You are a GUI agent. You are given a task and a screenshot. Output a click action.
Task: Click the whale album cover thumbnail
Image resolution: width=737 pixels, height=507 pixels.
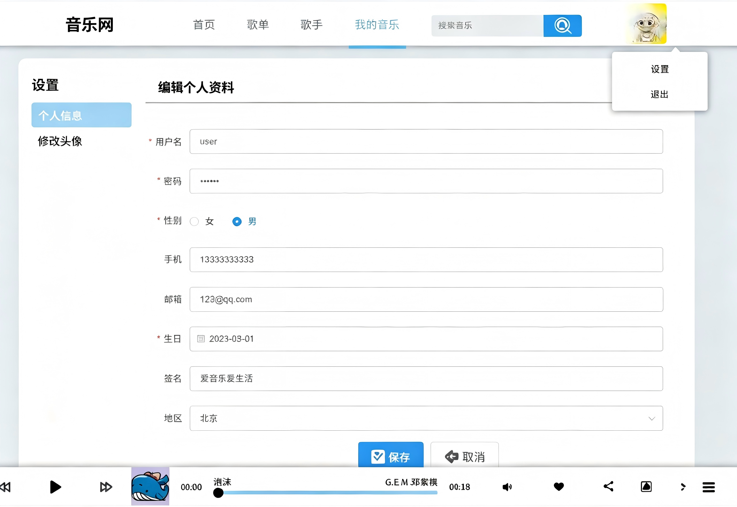[150, 486]
